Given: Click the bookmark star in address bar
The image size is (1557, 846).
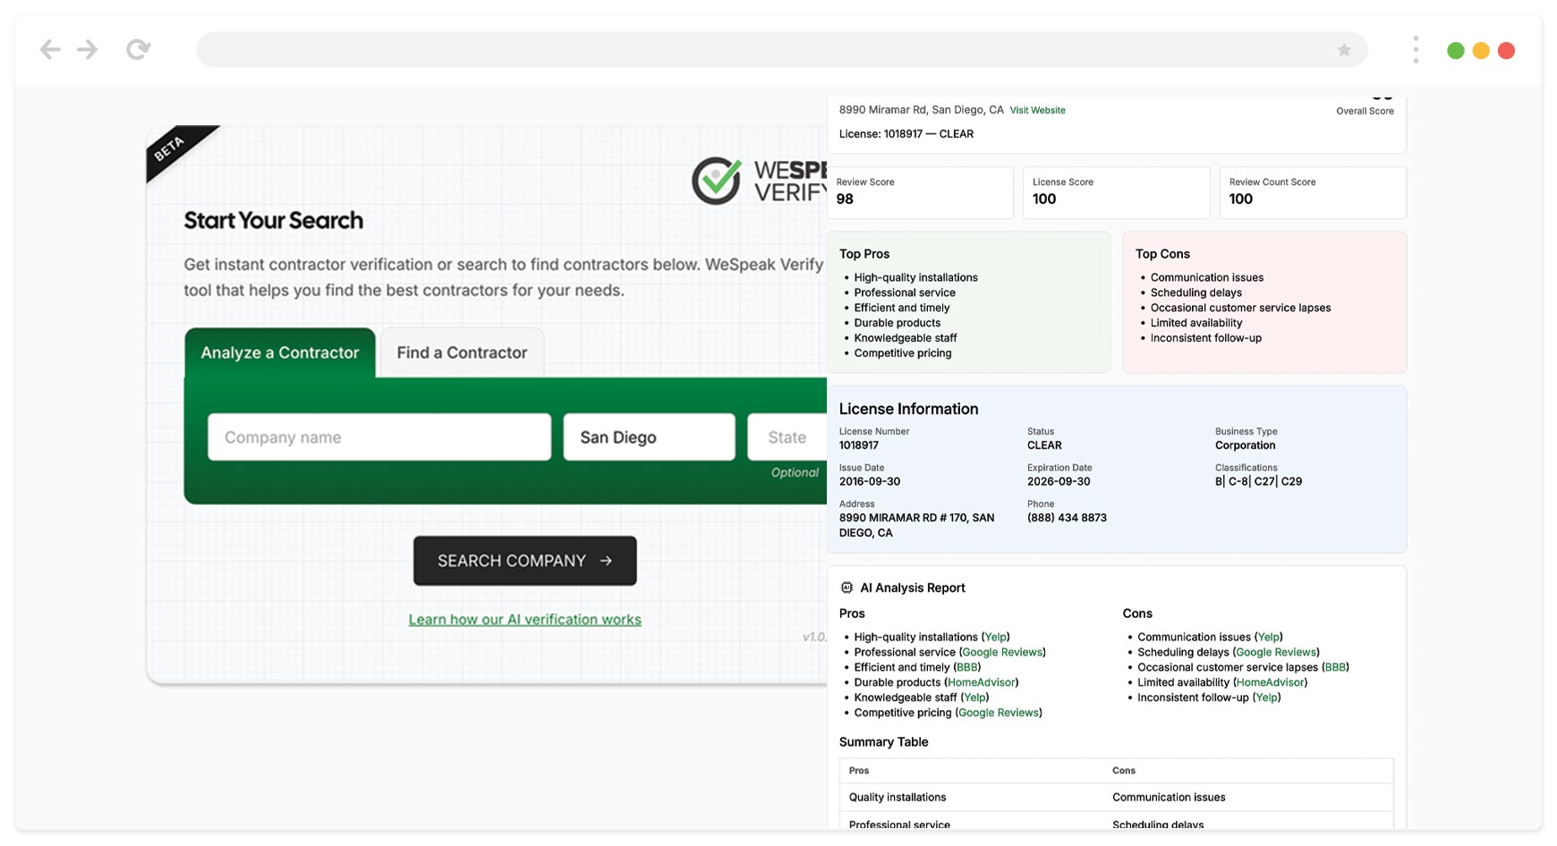Looking at the screenshot, I should click(1344, 50).
